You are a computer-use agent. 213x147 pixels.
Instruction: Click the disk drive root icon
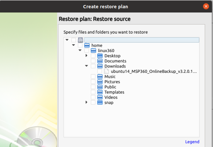(80, 40)
